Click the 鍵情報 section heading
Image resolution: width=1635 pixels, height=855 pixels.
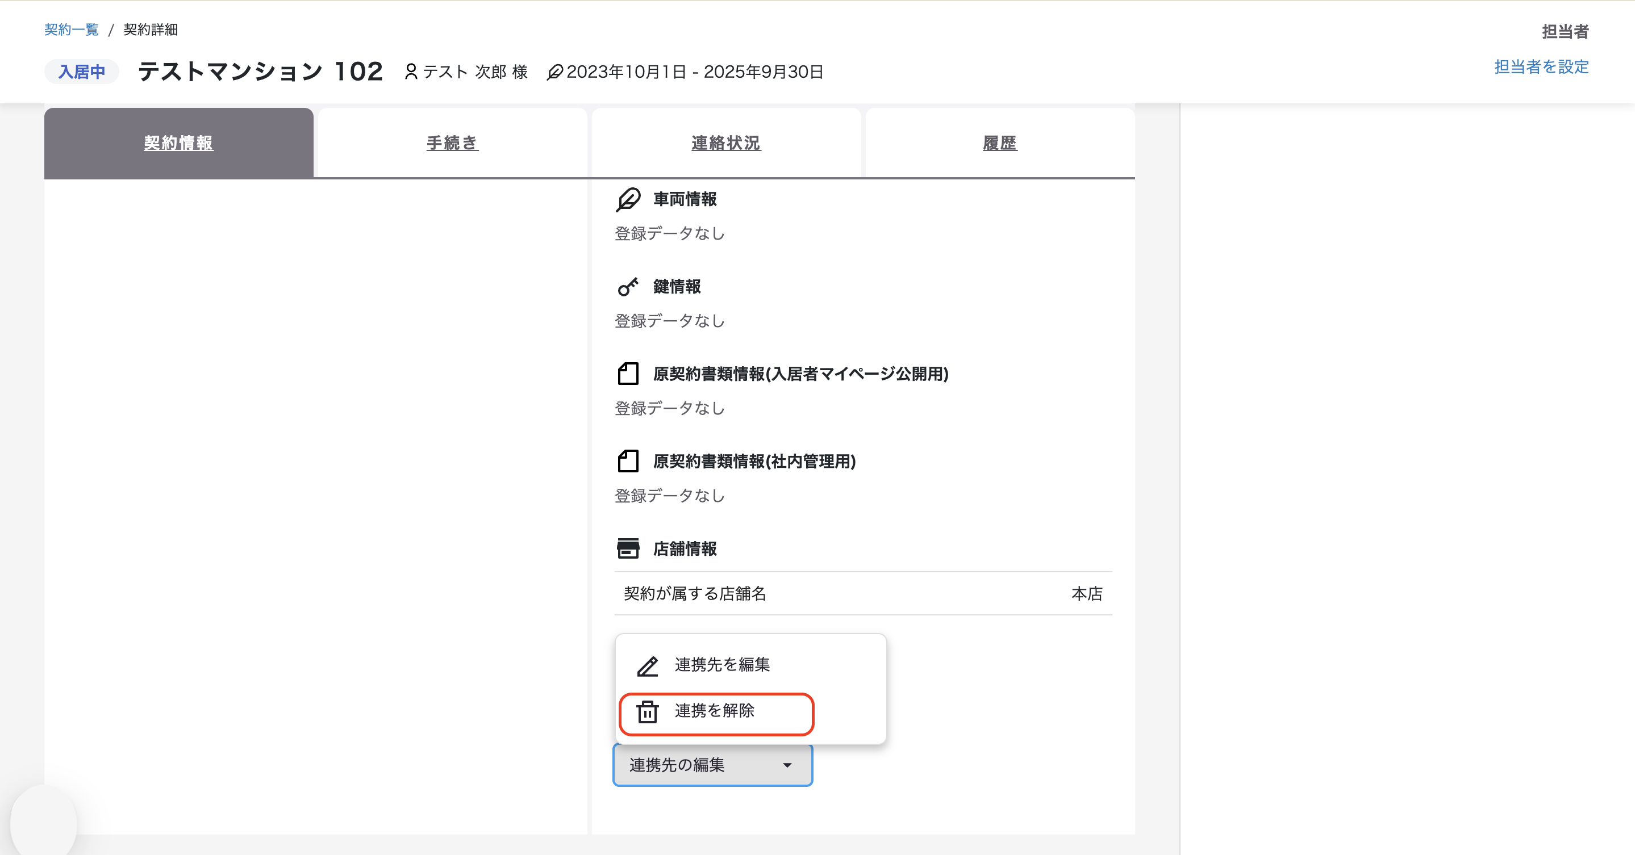pos(677,287)
